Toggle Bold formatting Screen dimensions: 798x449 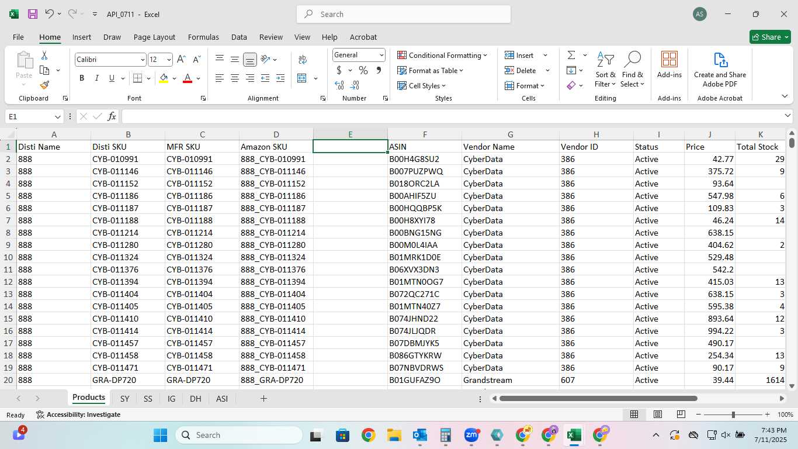click(x=82, y=78)
